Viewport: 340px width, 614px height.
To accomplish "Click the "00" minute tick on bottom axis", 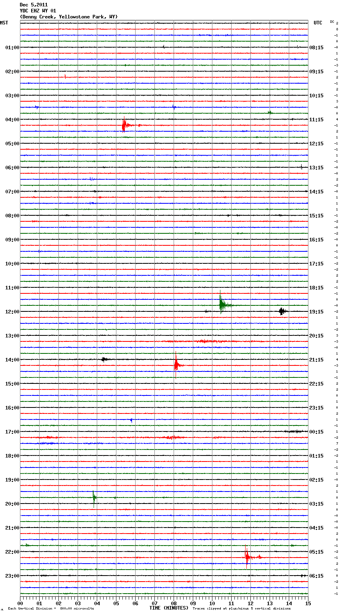I will 20,603.
